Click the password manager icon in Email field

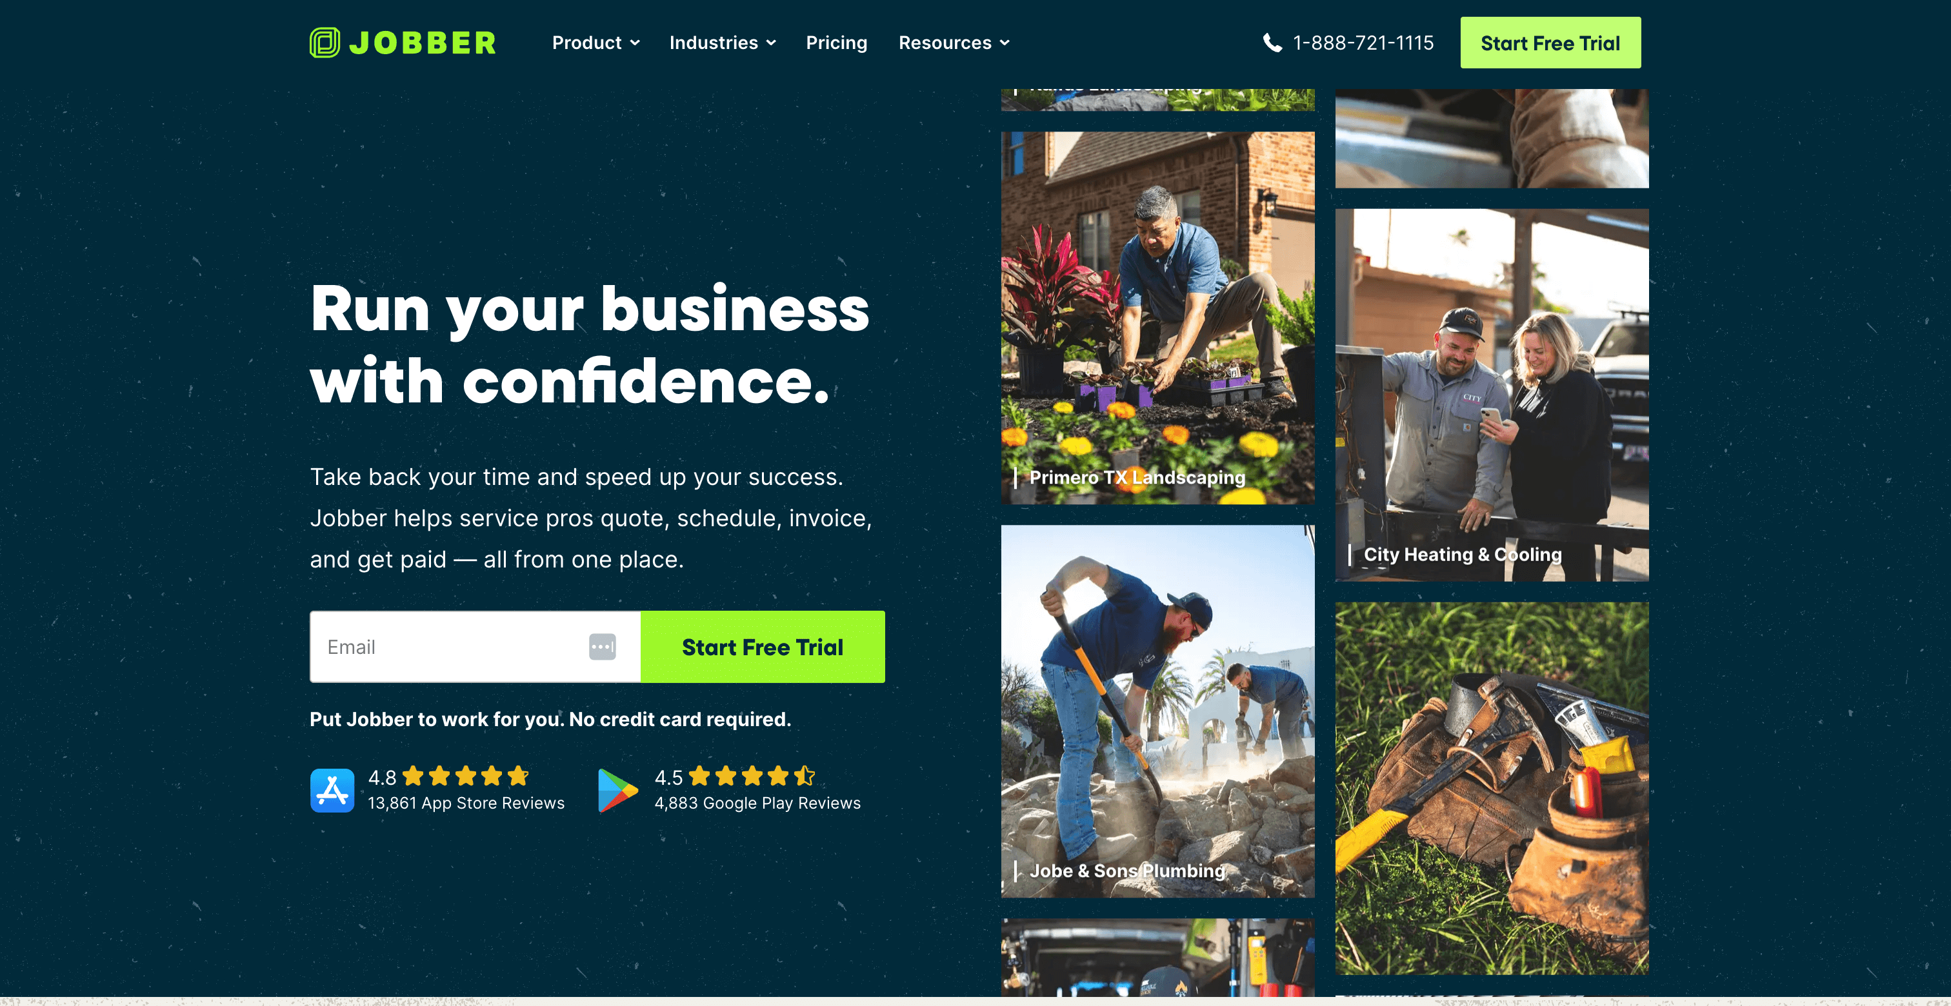coord(602,647)
